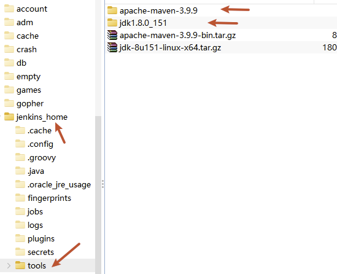The height and width of the screenshot is (274, 337).
Task: Select the jobs folder in tree
Action: 29,211
